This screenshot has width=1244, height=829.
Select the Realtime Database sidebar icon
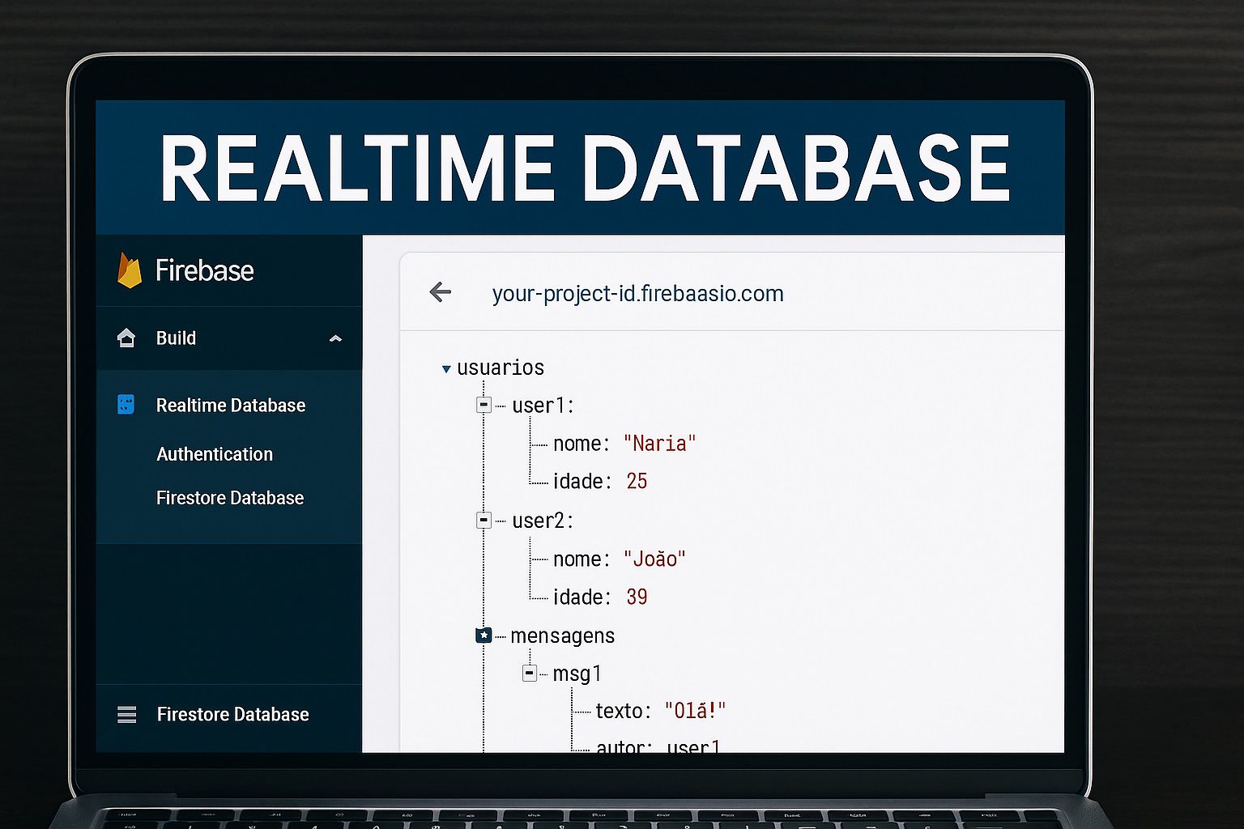pyautogui.click(x=126, y=404)
